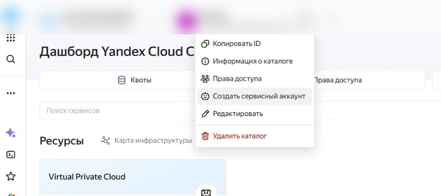Click the copy icon beside Копировать ID
This screenshot has height=196, width=441.
pyautogui.click(x=205, y=44)
